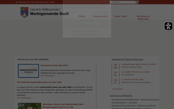Click hier weiterlesen under Gemeinsam.Sicher article

pos(48,76)
